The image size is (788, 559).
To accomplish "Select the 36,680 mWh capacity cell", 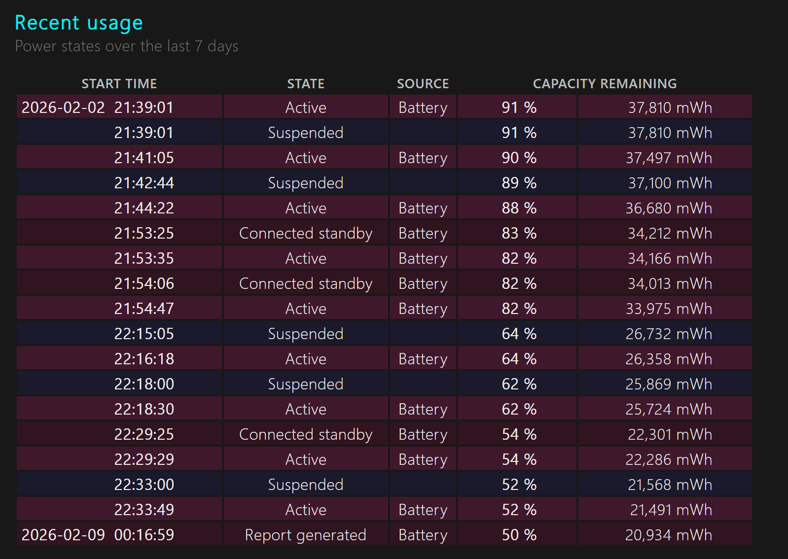I will (669, 208).
